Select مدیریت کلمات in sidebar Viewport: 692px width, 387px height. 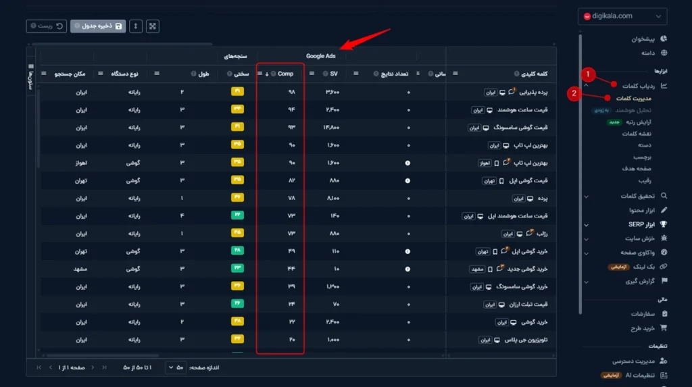pos(633,99)
